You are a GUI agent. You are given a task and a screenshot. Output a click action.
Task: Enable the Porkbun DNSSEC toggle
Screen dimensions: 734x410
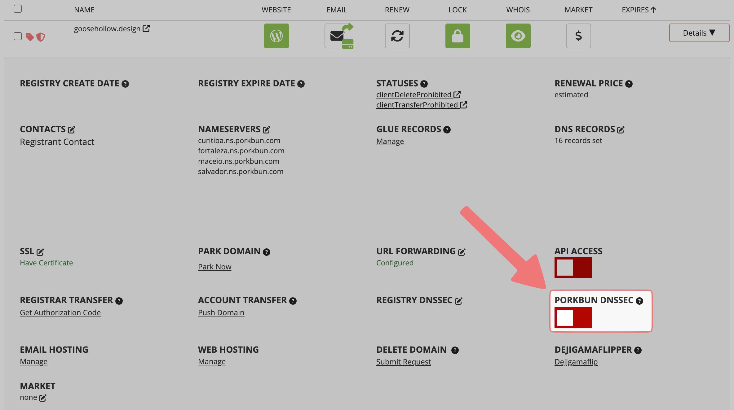pyautogui.click(x=573, y=318)
